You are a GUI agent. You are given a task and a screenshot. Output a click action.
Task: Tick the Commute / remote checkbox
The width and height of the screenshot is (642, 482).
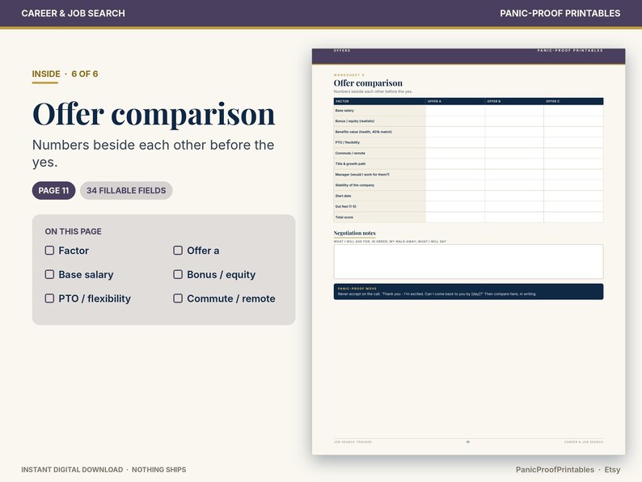click(178, 298)
